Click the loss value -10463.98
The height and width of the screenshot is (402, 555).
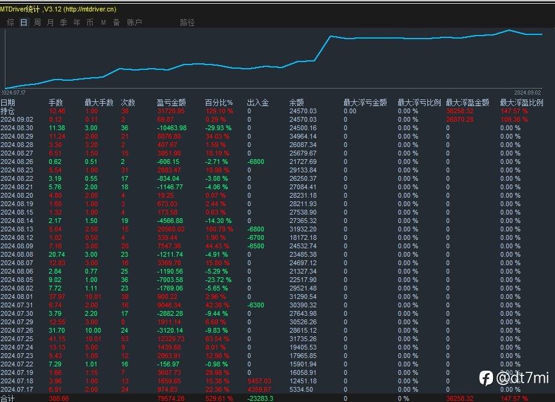(x=172, y=128)
